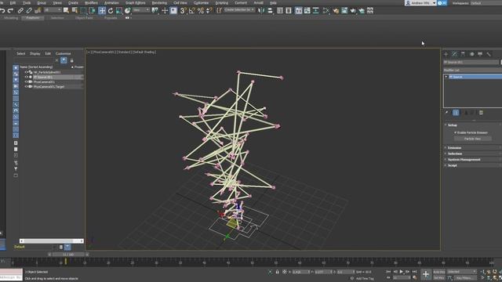This screenshot has height=282, width=502.
Task: Activate the Select and Scale tool
Action: pos(119,10)
